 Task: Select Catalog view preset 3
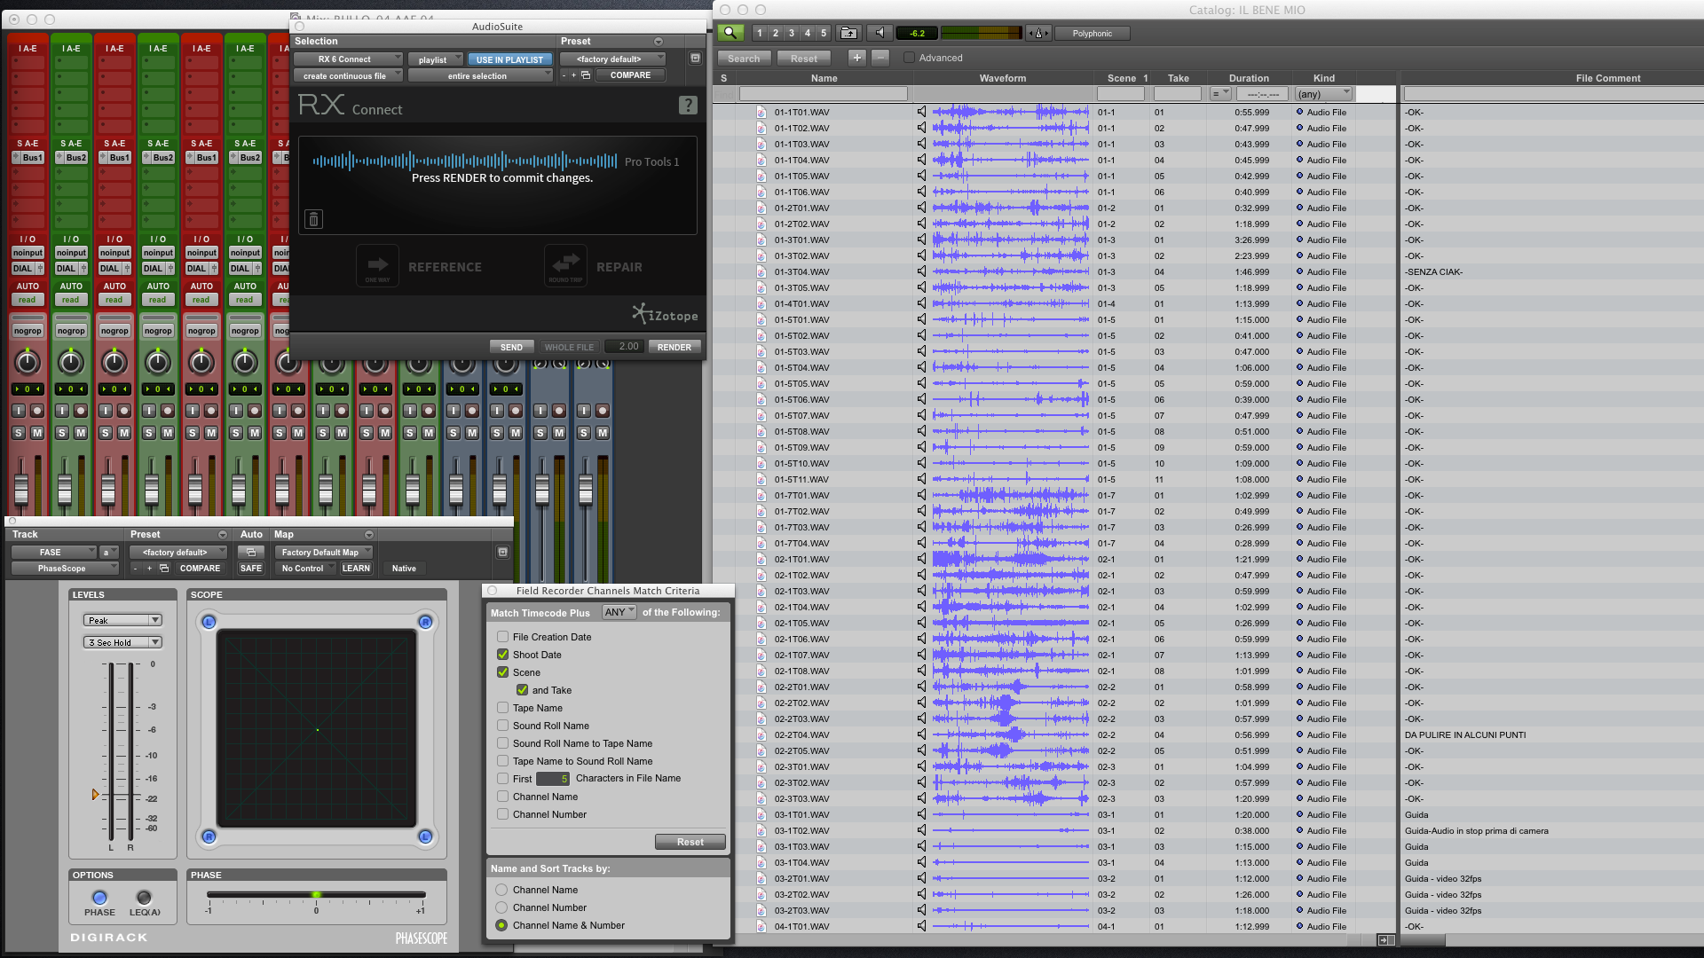click(x=792, y=33)
